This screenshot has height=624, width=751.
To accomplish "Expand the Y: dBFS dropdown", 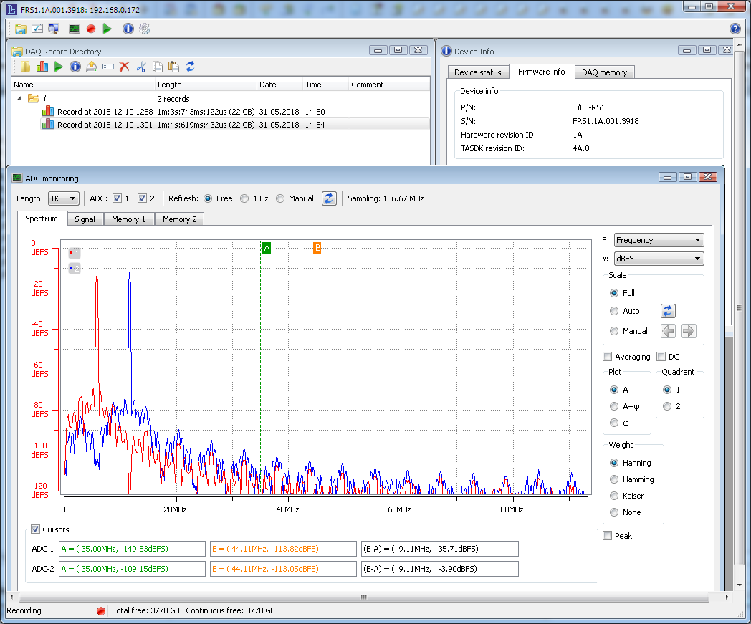I will pos(659,259).
